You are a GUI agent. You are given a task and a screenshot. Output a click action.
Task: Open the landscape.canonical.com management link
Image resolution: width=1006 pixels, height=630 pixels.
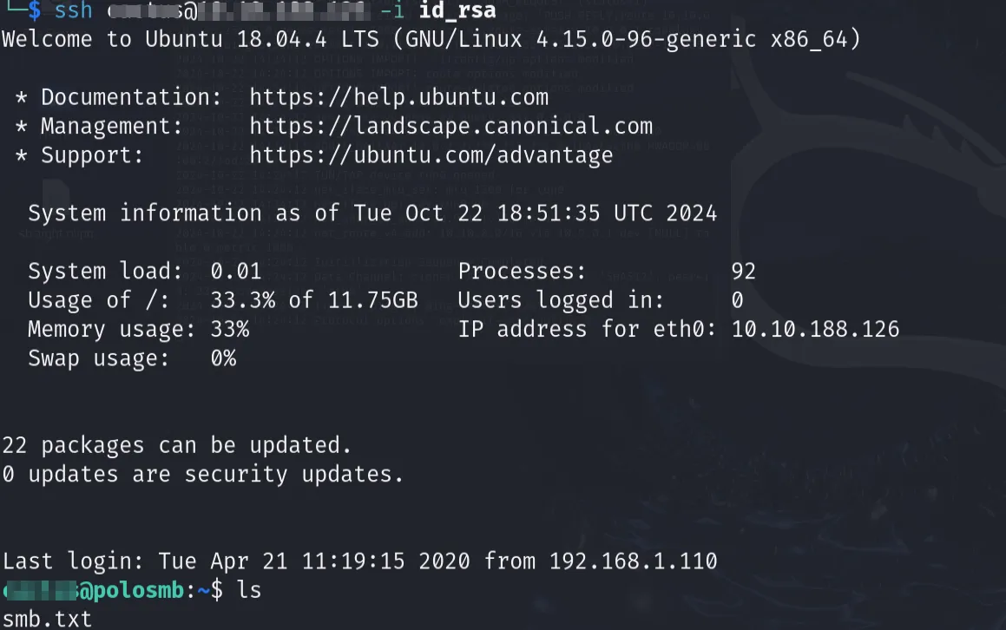(x=450, y=127)
